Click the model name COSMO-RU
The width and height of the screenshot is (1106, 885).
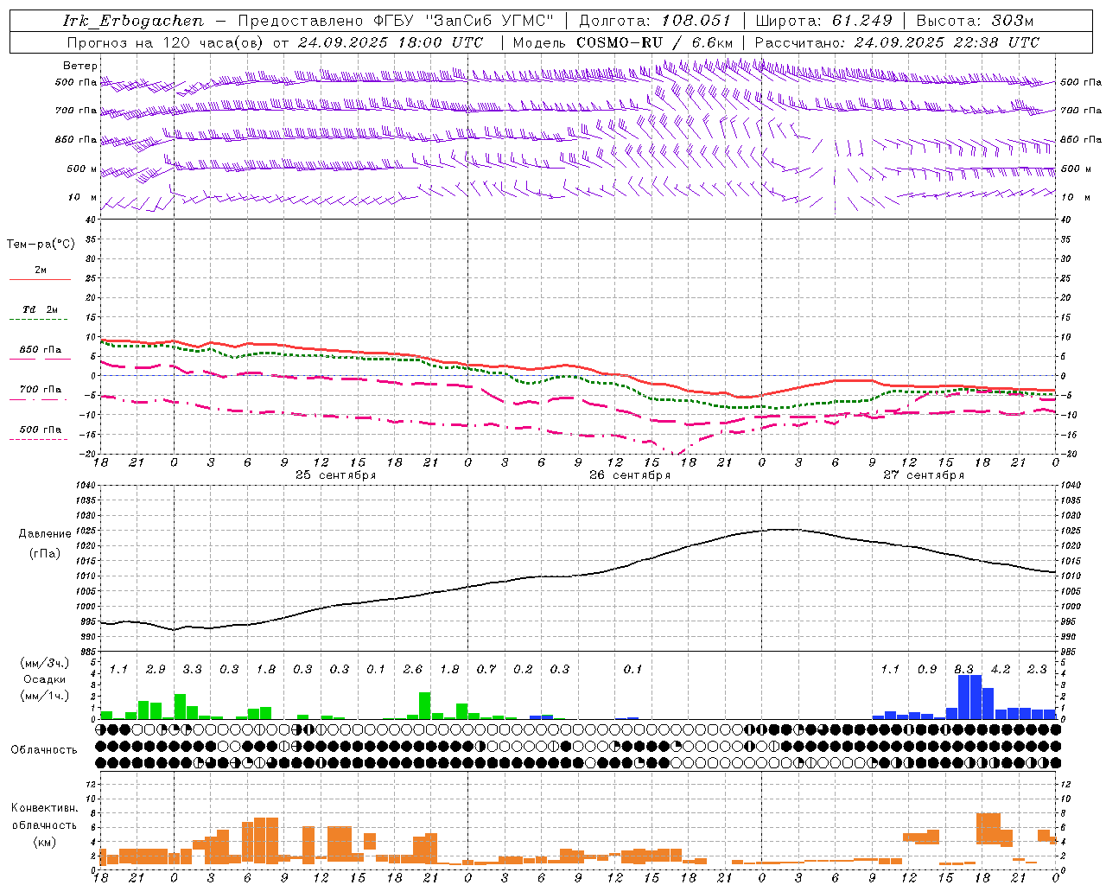tap(620, 42)
